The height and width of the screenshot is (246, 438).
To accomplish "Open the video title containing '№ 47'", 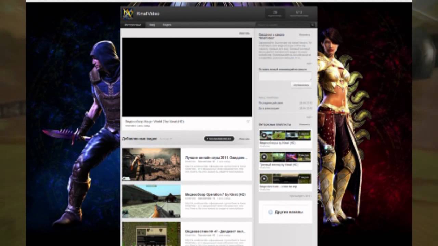I will [215, 231].
